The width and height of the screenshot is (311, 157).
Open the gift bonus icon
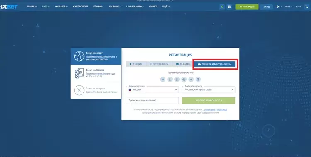click(x=229, y=7)
